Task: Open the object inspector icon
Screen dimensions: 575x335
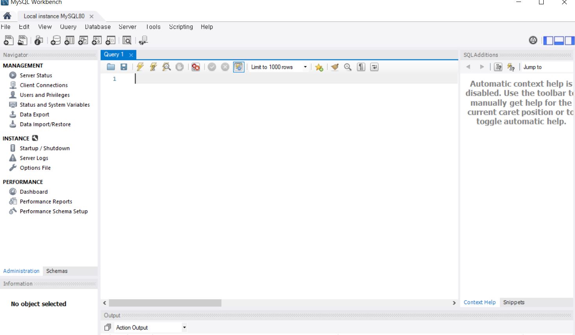Action: pyautogui.click(x=39, y=40)
